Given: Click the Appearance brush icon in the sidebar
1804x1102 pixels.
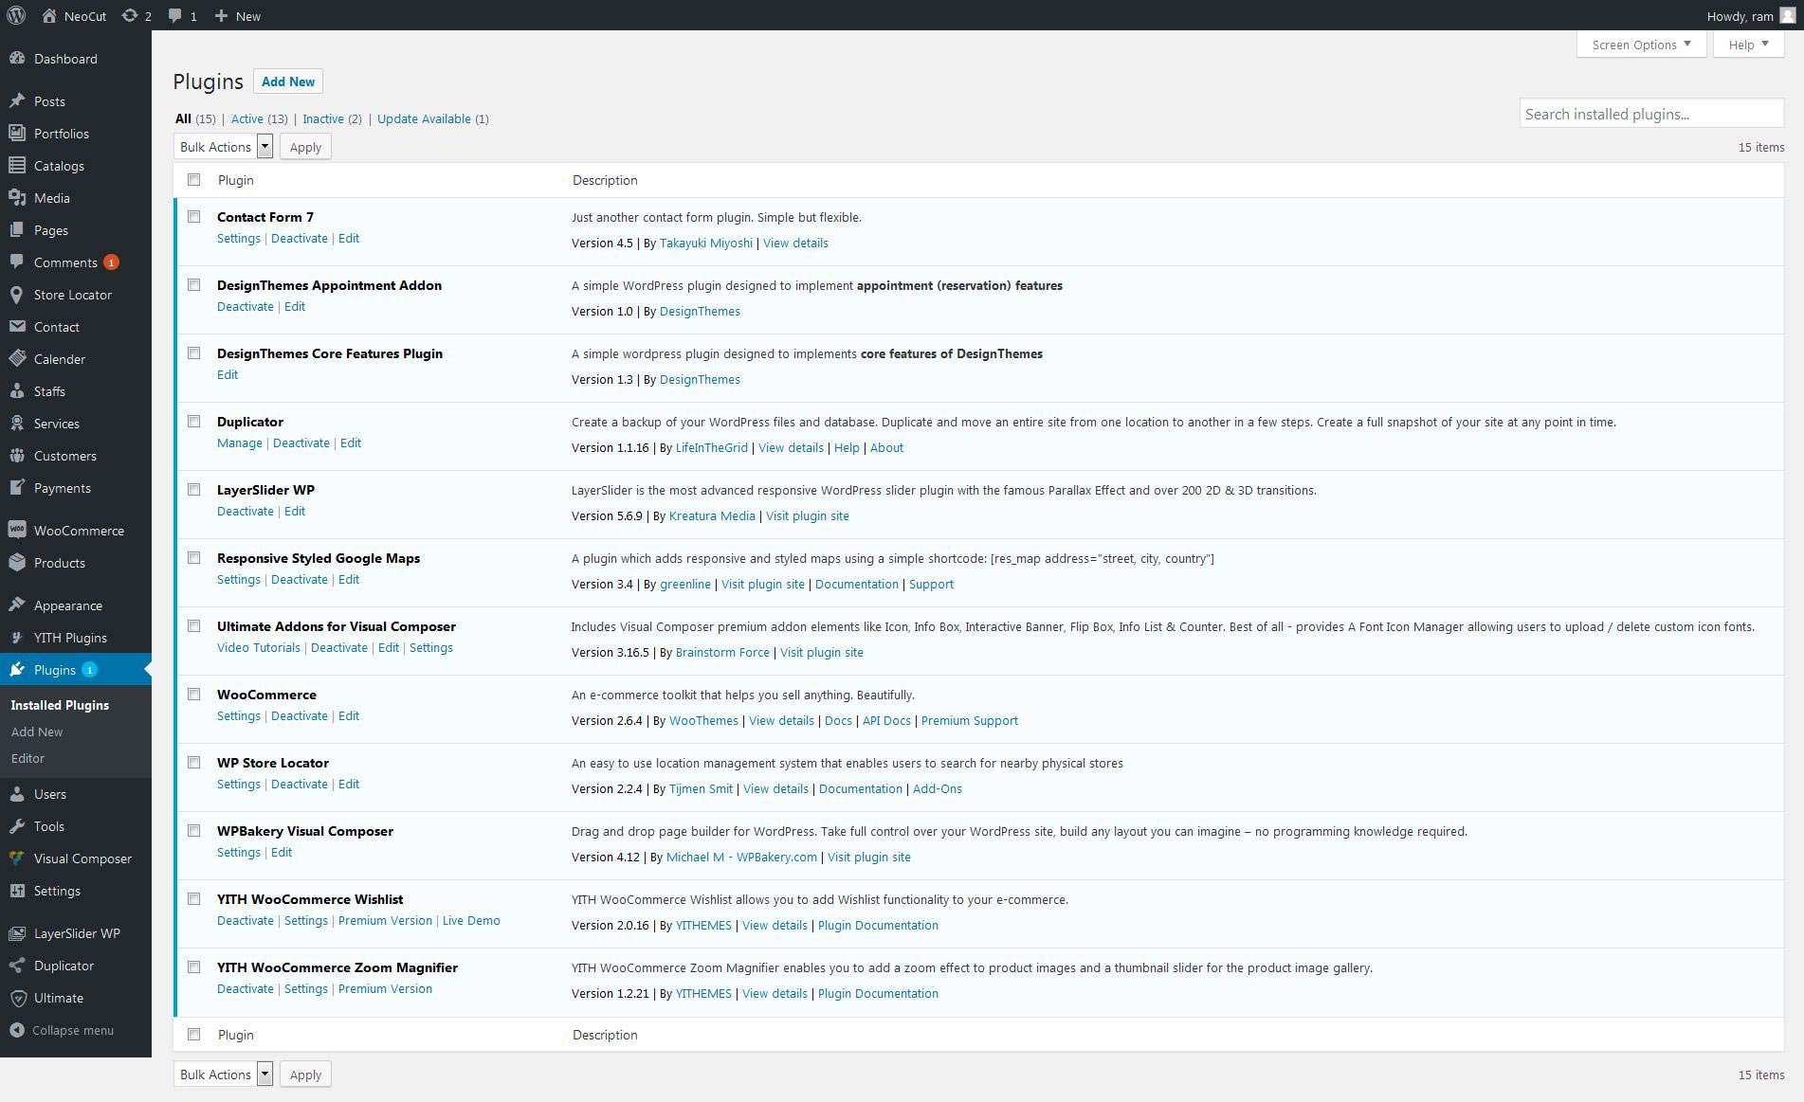Looking at the screenshot, I should 16,605.
